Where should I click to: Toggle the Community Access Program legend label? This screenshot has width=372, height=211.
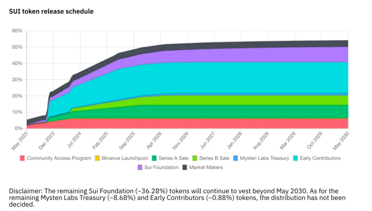(59, 158)
